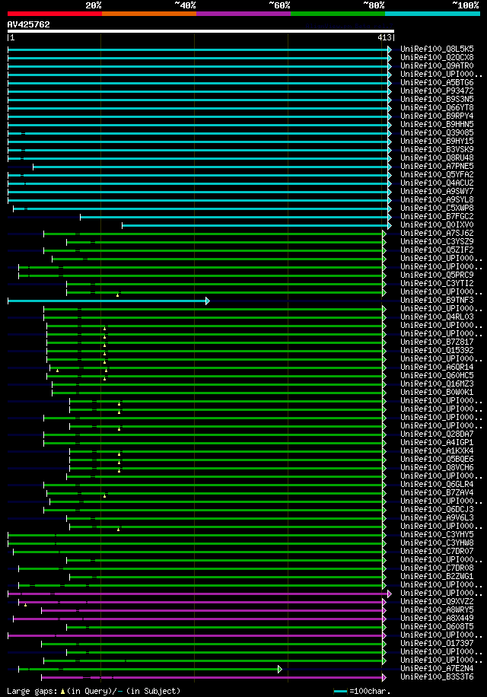Click the green arrowhead ending the B0W0K1 row
This screenshot has width=487, height=697.
pos(384,393)
